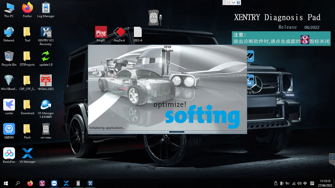Launch the PingID desktop shortcut
The width and height of the screenshot is (335, 188).
coord(101,34)
